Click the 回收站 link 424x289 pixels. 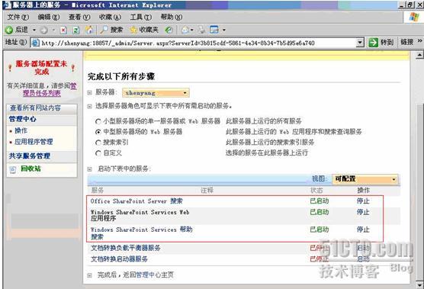point(31,169)
